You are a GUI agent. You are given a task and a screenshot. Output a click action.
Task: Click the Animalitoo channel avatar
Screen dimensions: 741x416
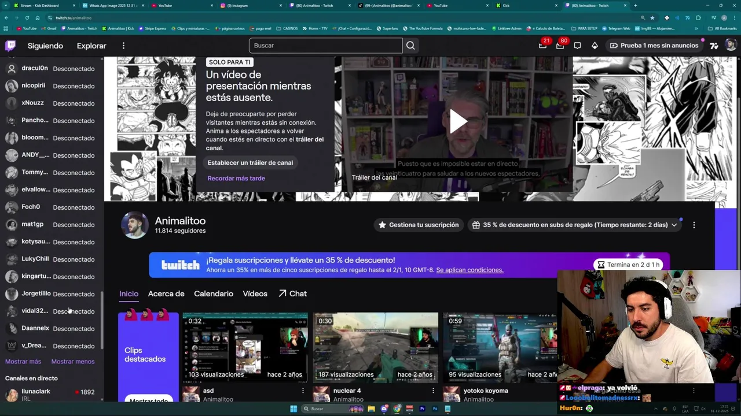pyautogui.click(x=134, y=225)
